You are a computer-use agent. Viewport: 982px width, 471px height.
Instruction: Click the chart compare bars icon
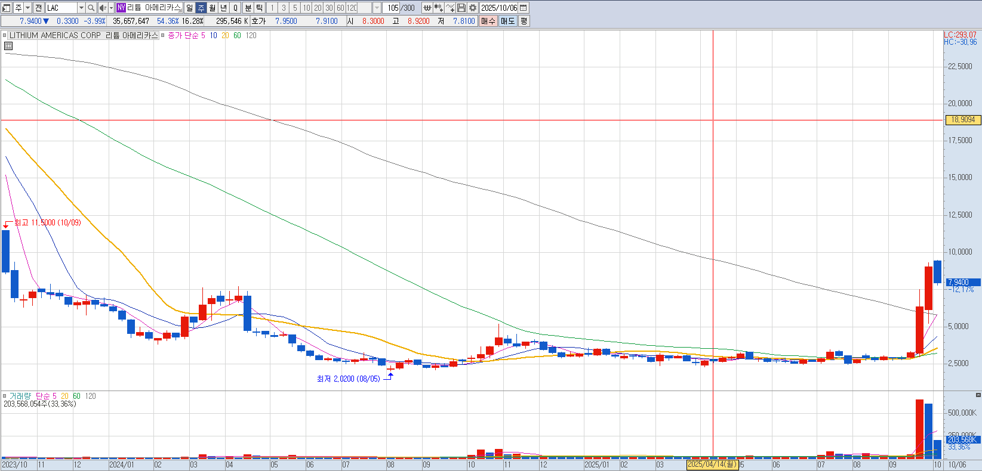(x=439, y=8)
